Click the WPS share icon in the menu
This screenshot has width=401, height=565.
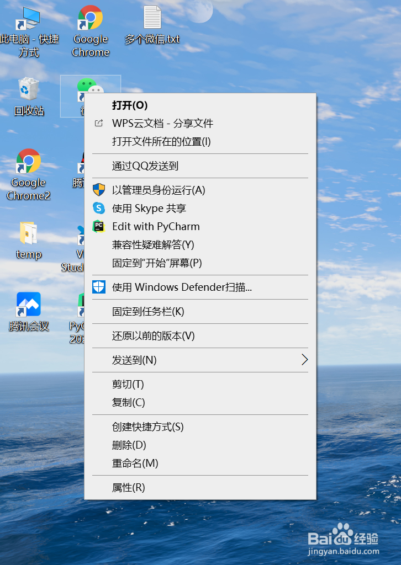[99, 123]
